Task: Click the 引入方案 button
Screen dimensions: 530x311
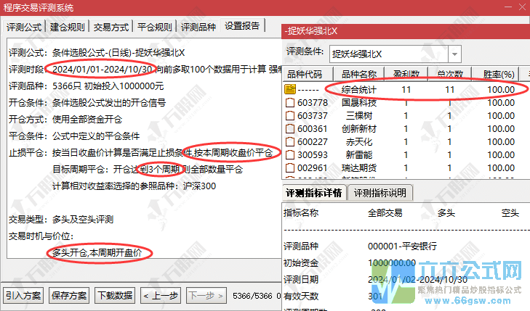Action: (x=23, y=296)
